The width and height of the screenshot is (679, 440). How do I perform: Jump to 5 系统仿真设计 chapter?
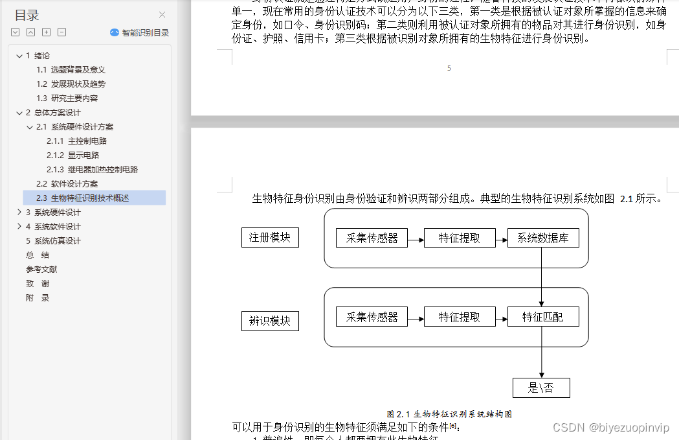point(53,241)
